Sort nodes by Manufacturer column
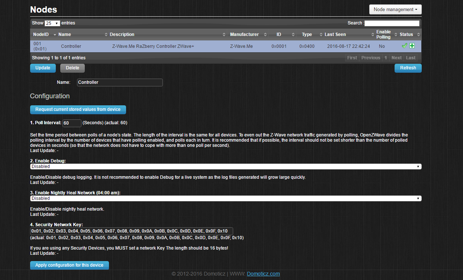 (244, 34)
